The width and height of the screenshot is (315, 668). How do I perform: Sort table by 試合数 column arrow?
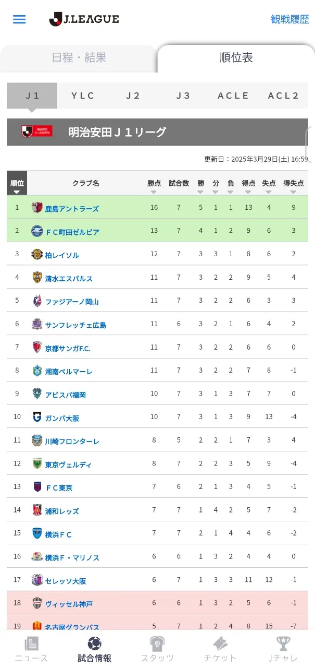click(x=179, y=192)
